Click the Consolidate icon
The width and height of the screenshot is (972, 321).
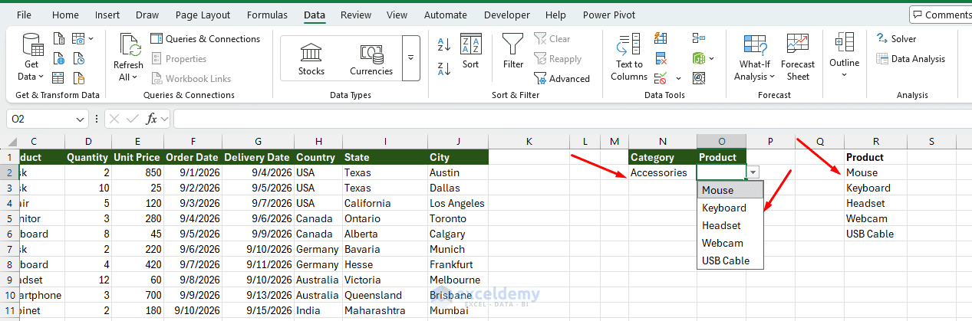(698, 38)
